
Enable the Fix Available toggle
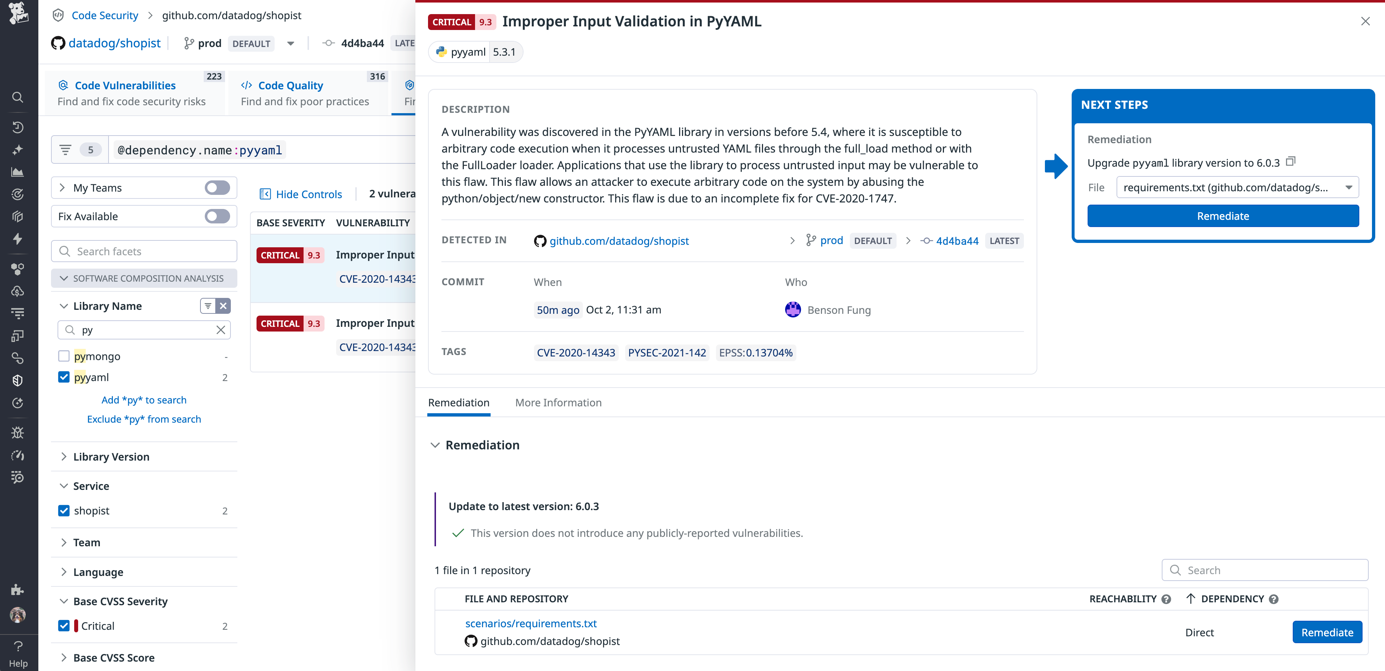point(217,216)
